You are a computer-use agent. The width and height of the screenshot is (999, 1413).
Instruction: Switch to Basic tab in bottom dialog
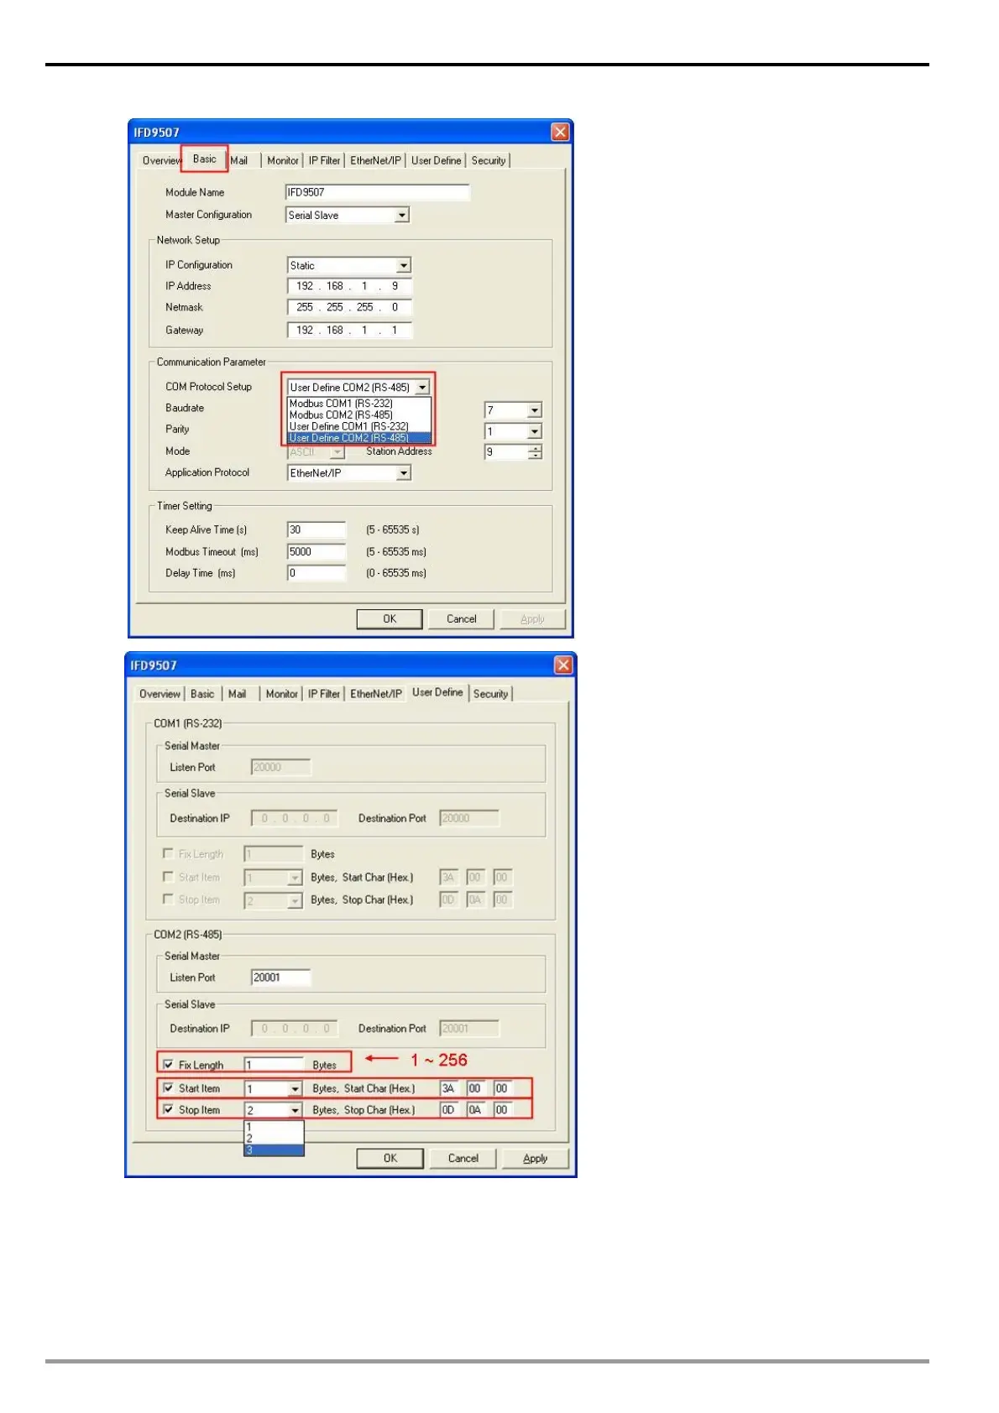pyautogui.click(x=202, y=694)
